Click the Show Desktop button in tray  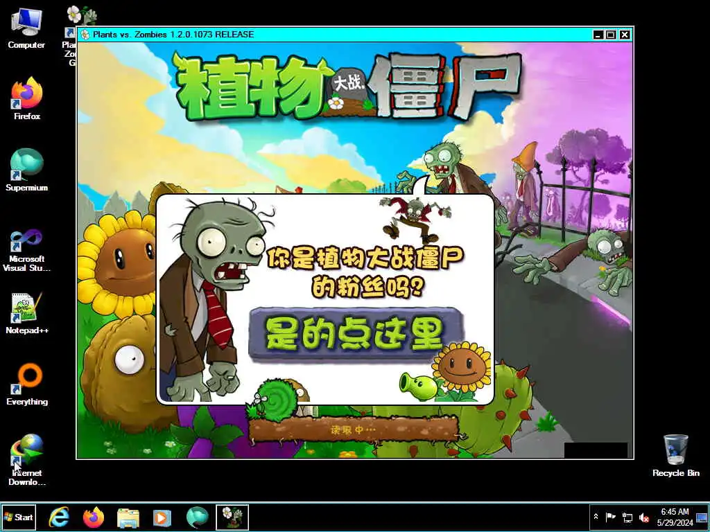point(702,517)
